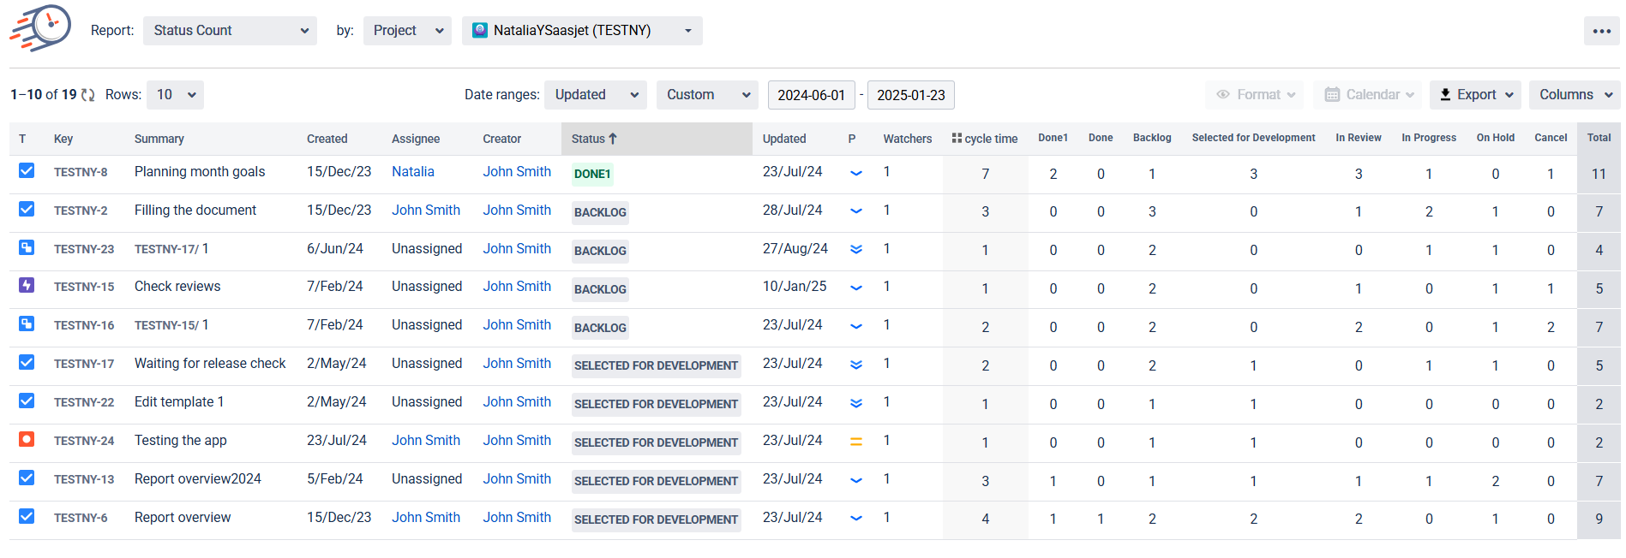This screenshot has width=1626, height=558.
Task: Open assignee Natalia link for TESTNY-8
Action: [412, 172]
